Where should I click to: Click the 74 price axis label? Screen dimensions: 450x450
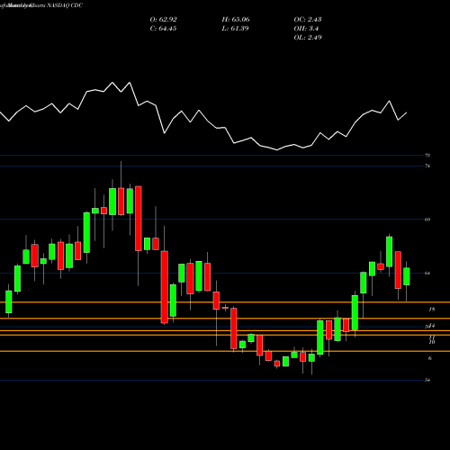pyautogui.click(x=427, y=166)
